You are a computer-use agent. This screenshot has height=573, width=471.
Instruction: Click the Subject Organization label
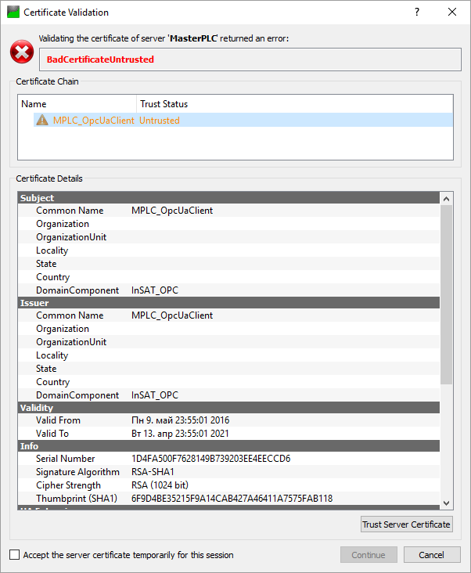coord(63,224)
